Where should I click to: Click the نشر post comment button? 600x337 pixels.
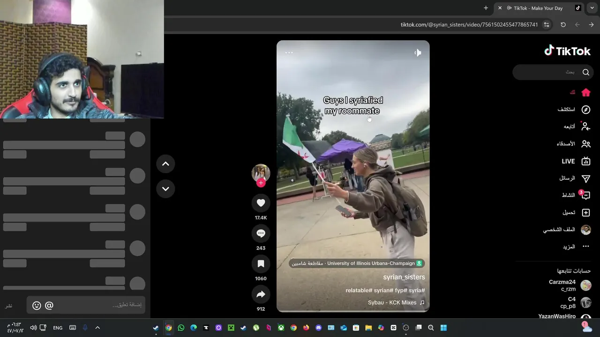click(9, 306)
